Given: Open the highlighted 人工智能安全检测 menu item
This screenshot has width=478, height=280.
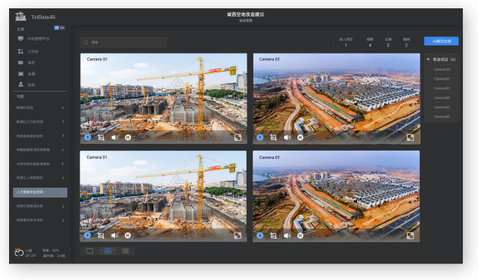Looking at the screenshot, I should click(x=40, y=192).
